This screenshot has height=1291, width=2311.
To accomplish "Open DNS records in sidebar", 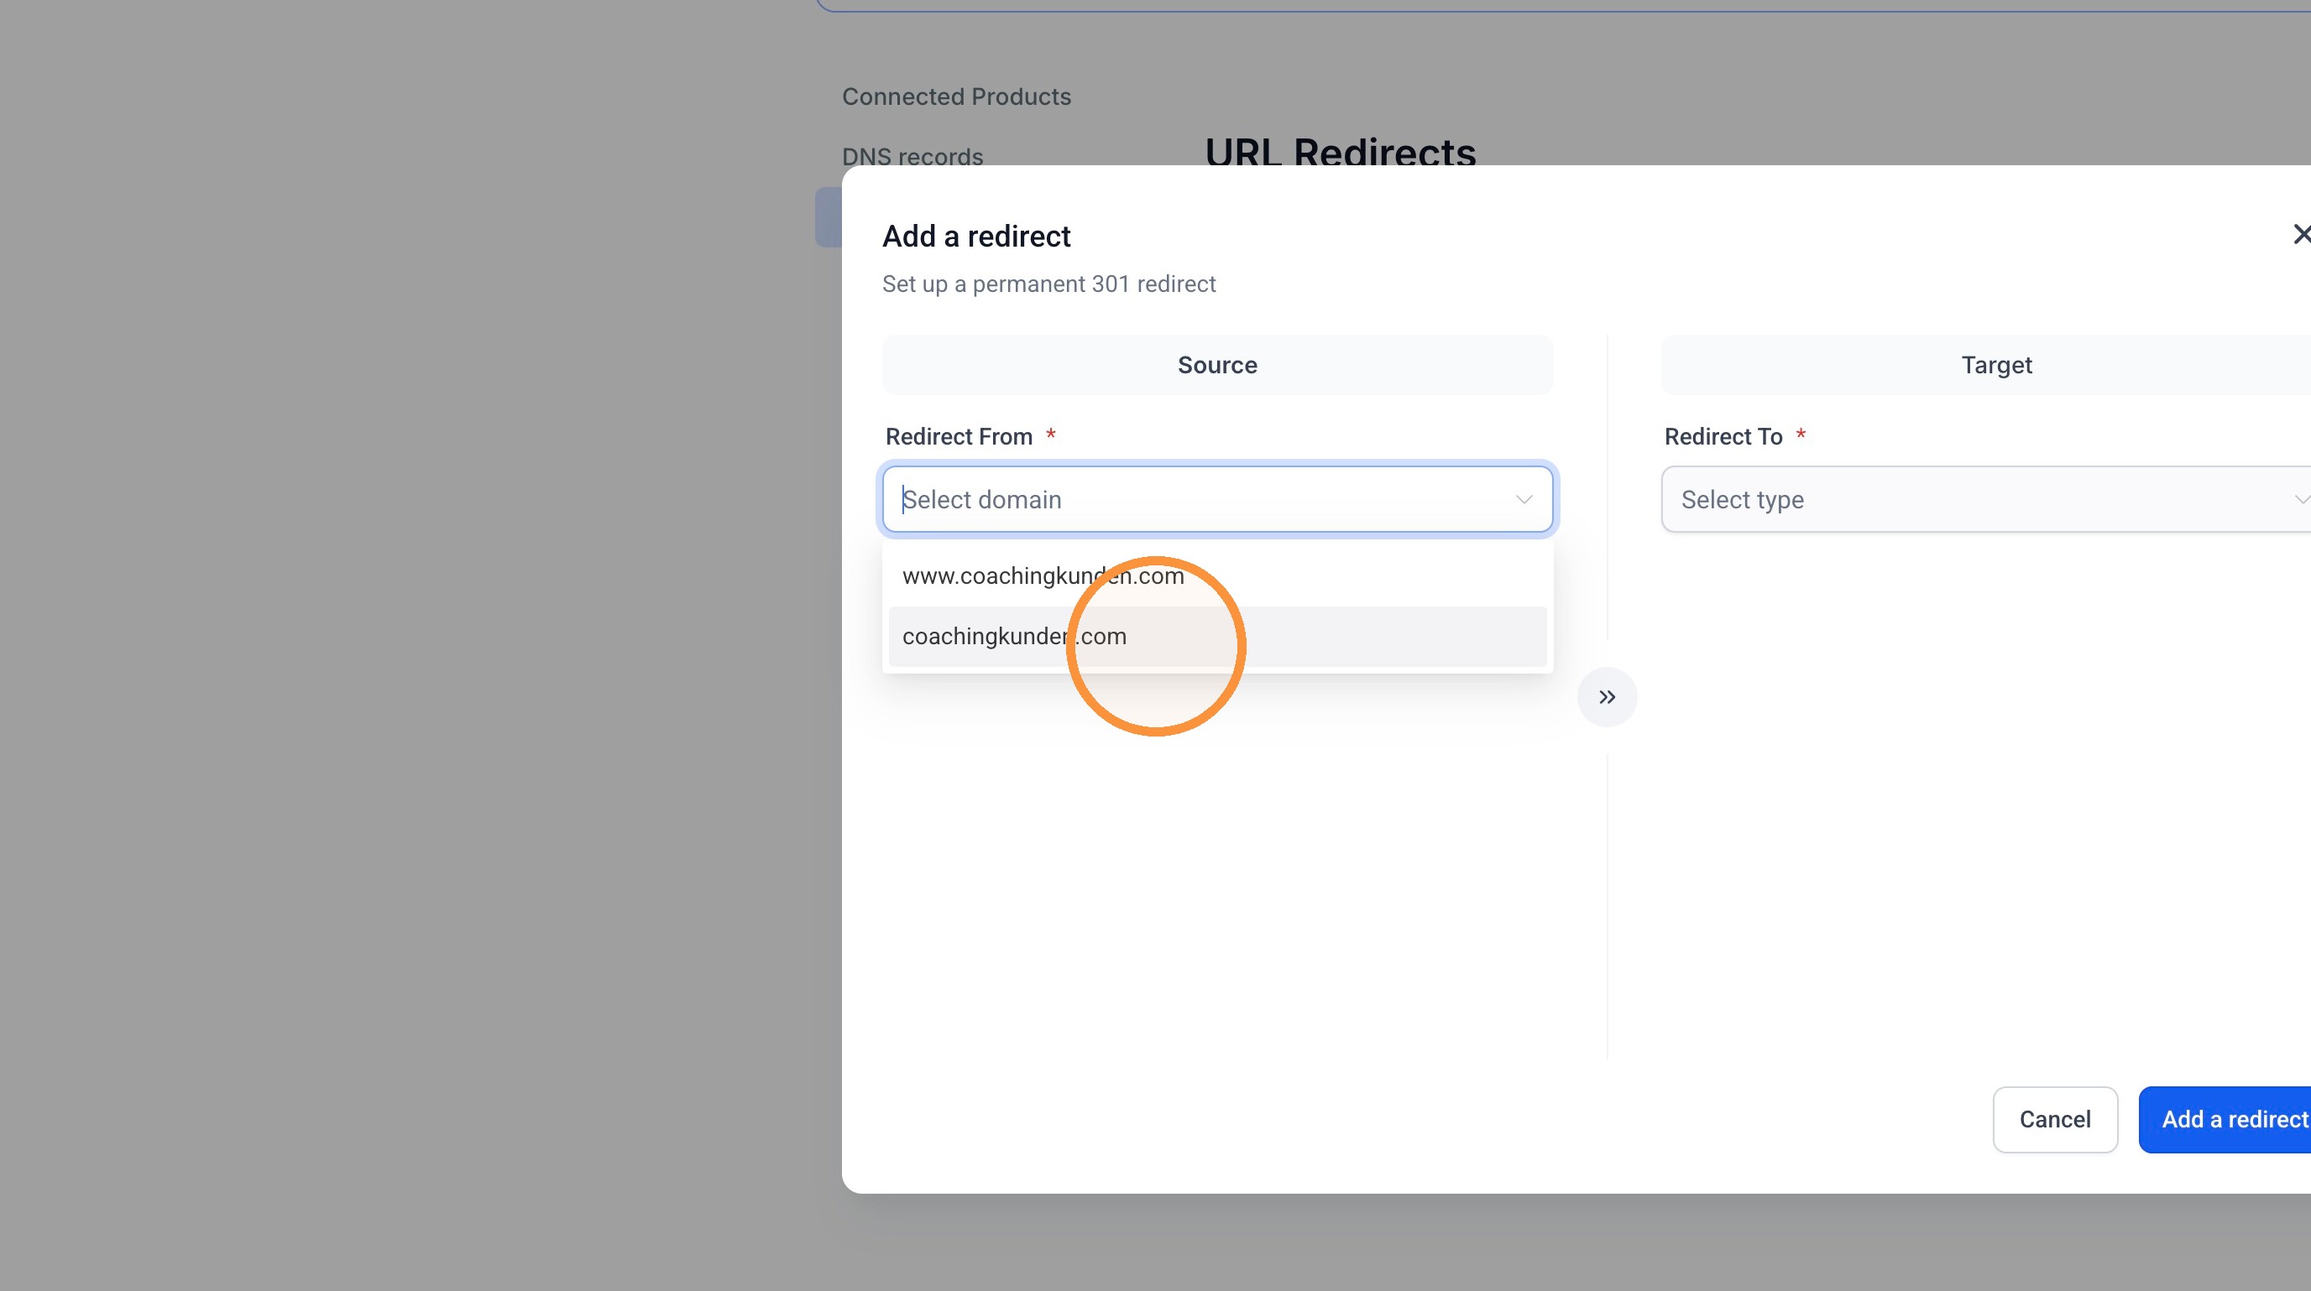I will click(912, 157).
